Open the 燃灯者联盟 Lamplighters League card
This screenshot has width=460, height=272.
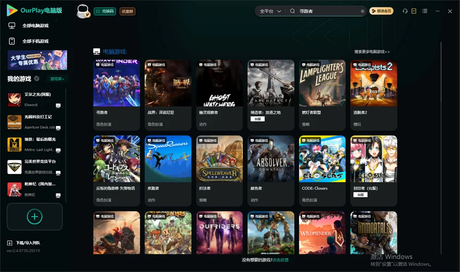[x=322, y=95]
